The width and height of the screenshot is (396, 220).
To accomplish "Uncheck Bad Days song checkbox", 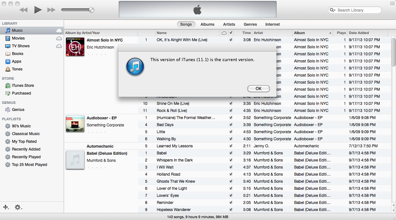I will click(x=231, y=125).
